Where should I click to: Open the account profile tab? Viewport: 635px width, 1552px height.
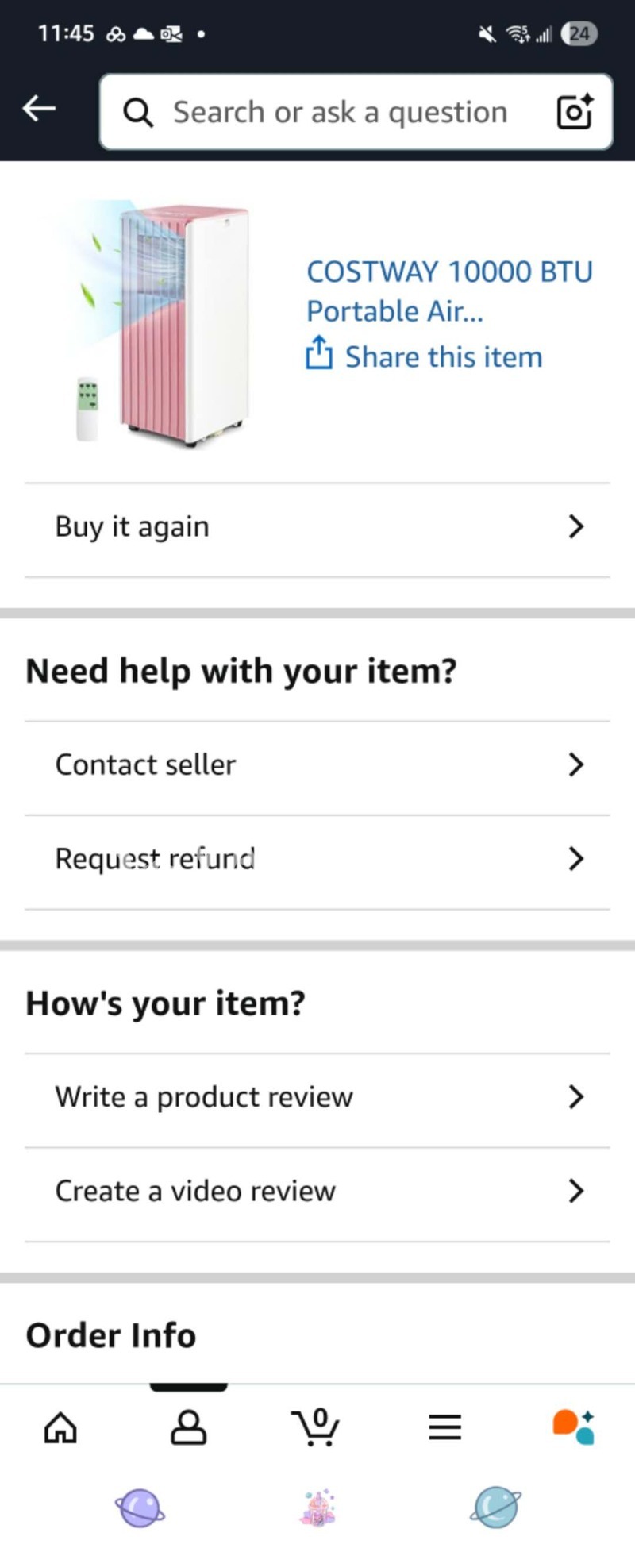coord(189,1428)
